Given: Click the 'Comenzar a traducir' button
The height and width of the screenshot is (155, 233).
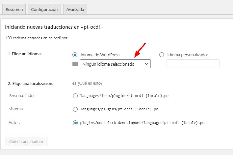Looking at the screenshot, I should click(26, 142).
